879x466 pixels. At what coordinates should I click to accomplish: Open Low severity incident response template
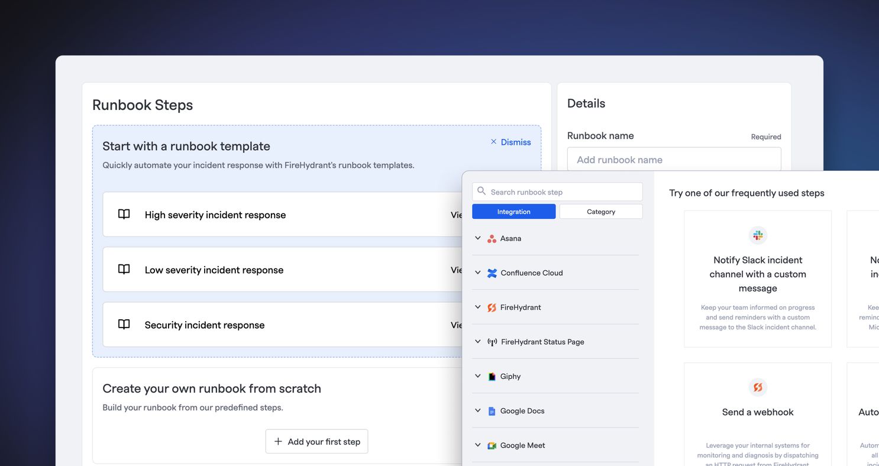click(282, 269)
